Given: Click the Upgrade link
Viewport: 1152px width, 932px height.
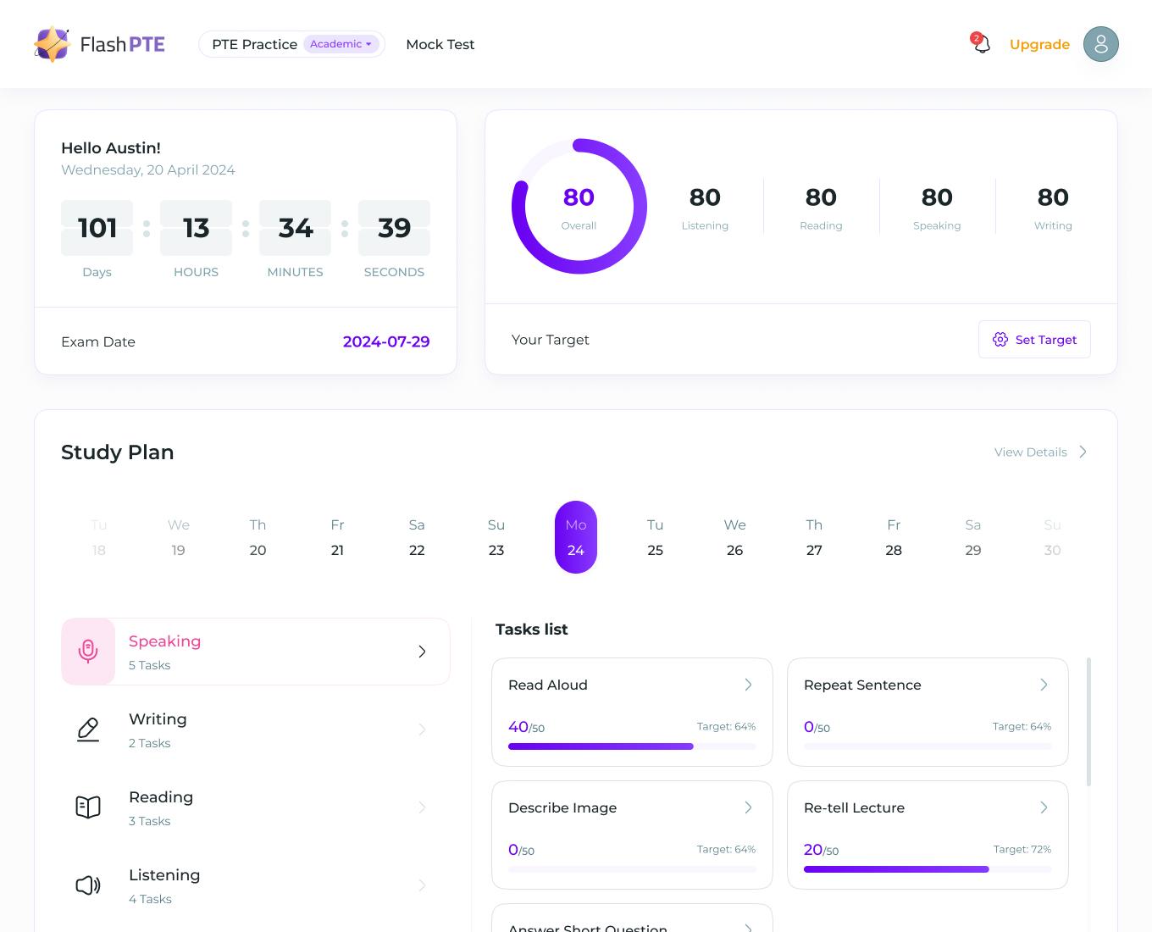Looking at the screenshot, I should click(x=1039, y=44).
